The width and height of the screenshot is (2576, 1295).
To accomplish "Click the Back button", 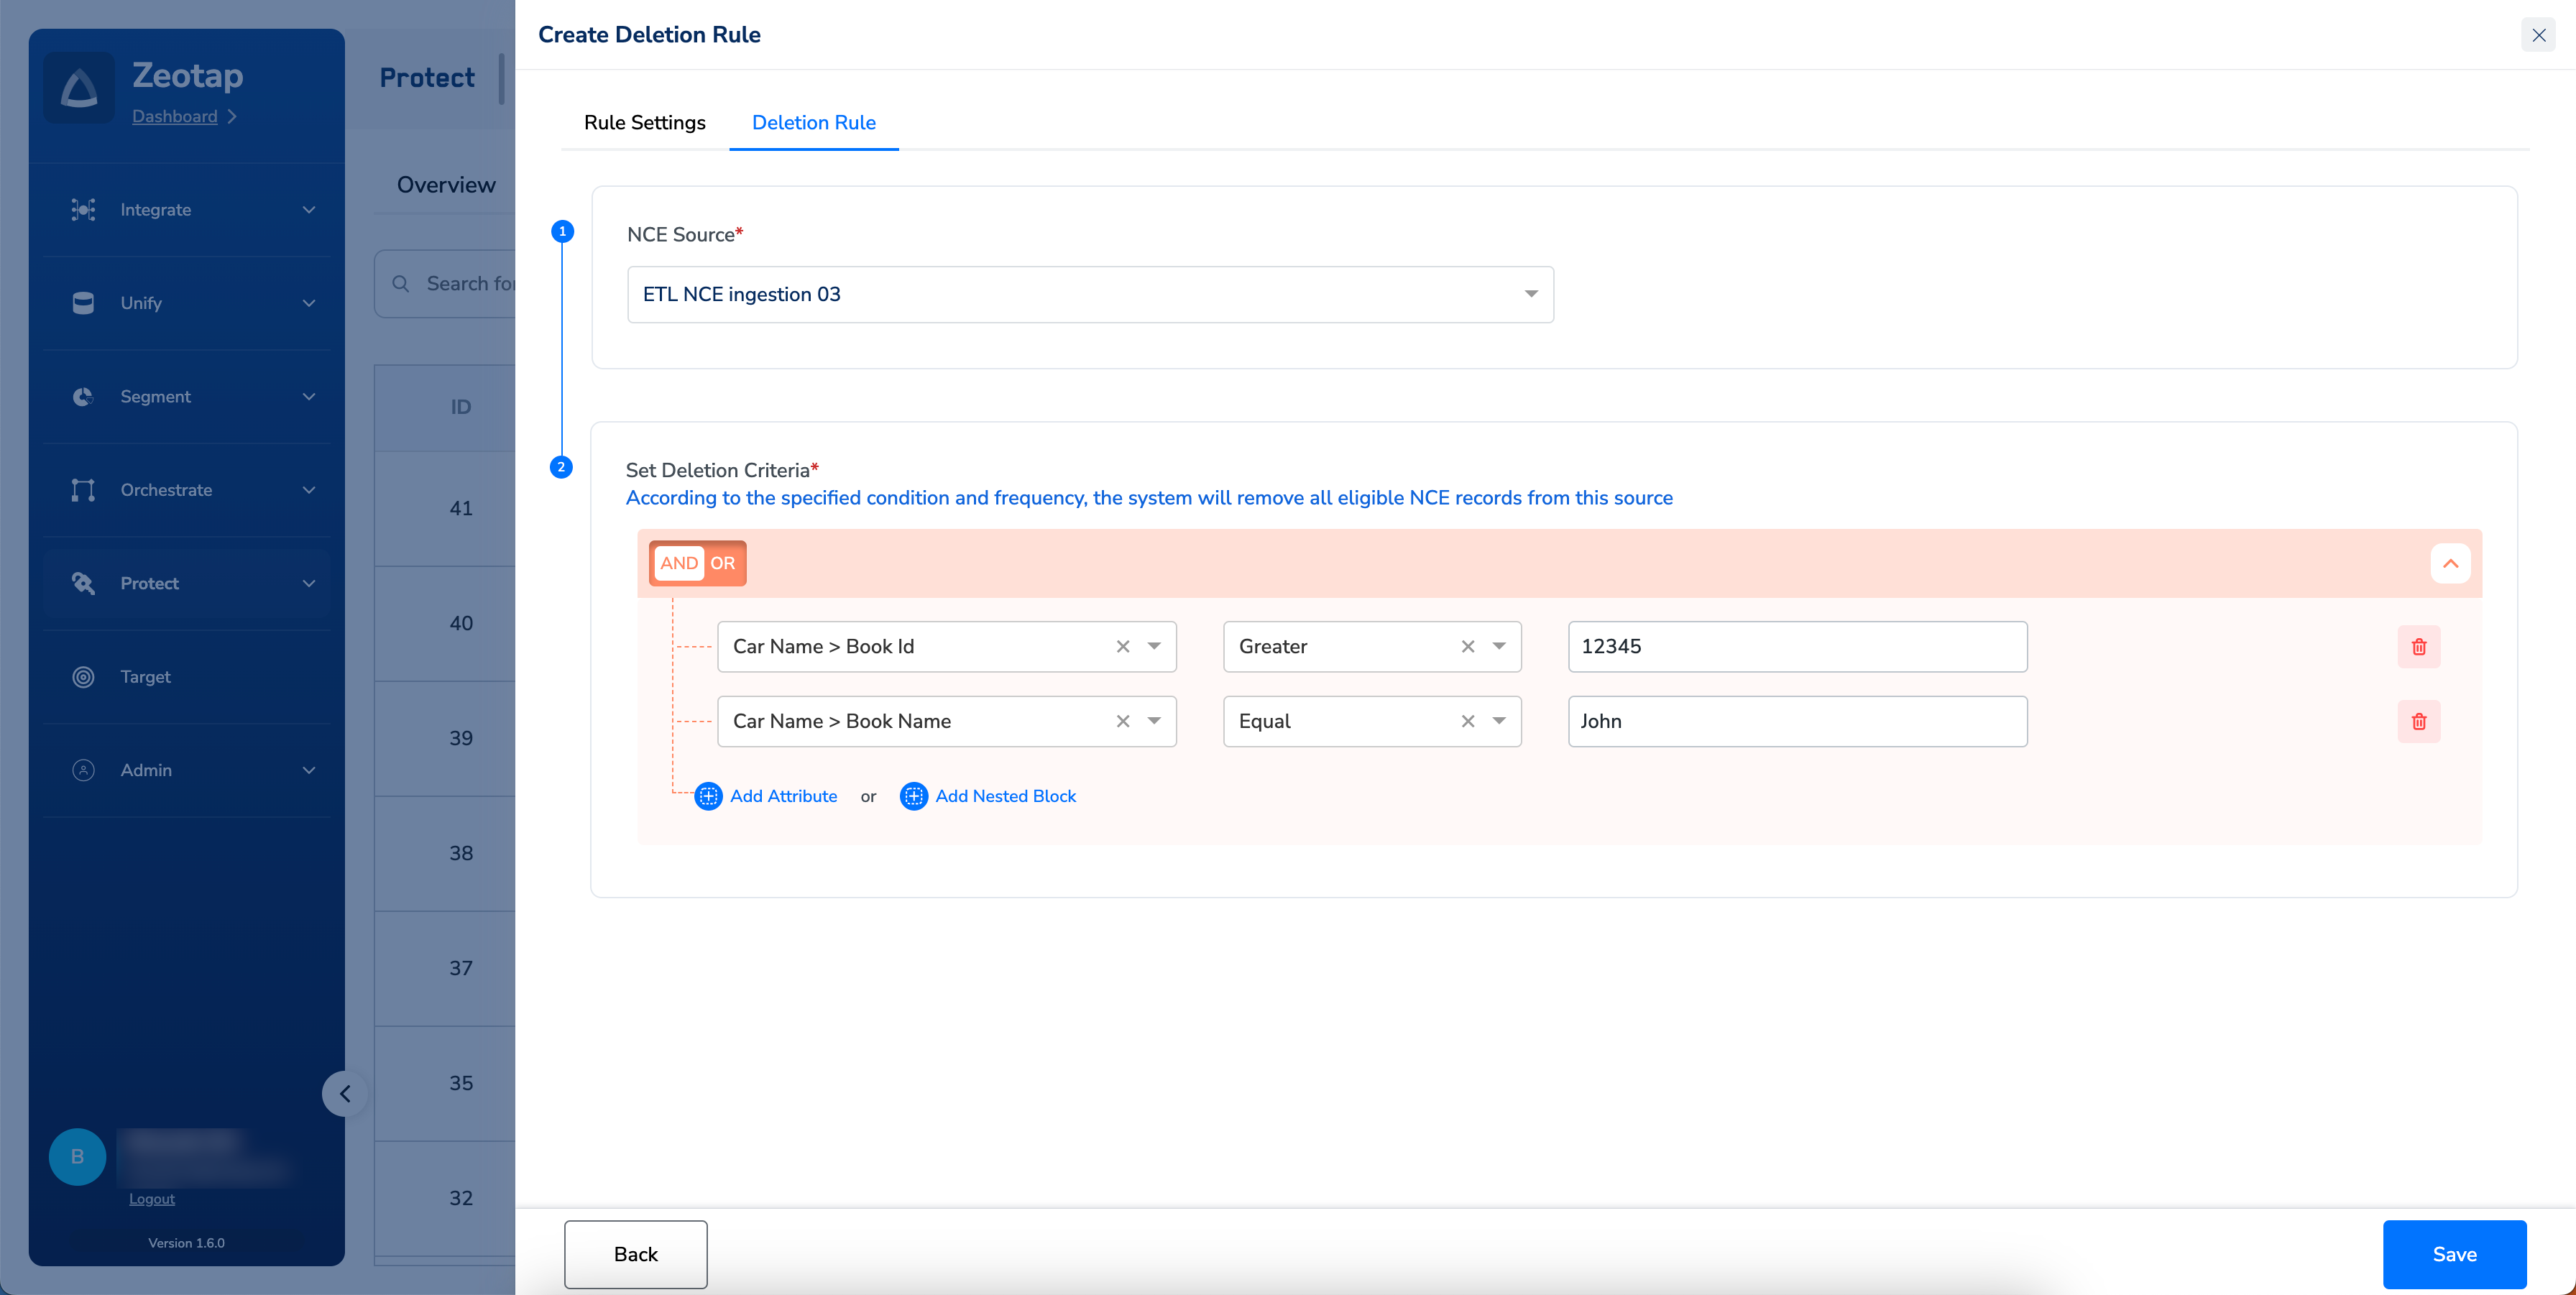I will pyautogui.click(x=635, y=1254).
